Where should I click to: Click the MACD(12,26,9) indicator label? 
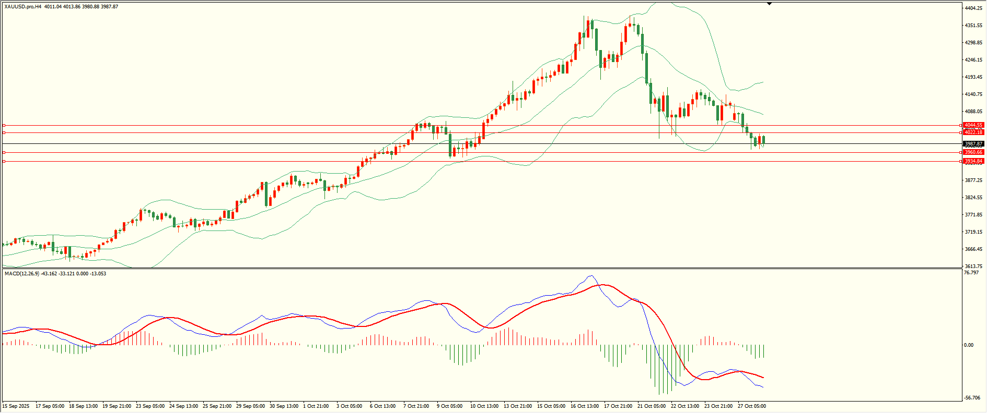point(21,274)
